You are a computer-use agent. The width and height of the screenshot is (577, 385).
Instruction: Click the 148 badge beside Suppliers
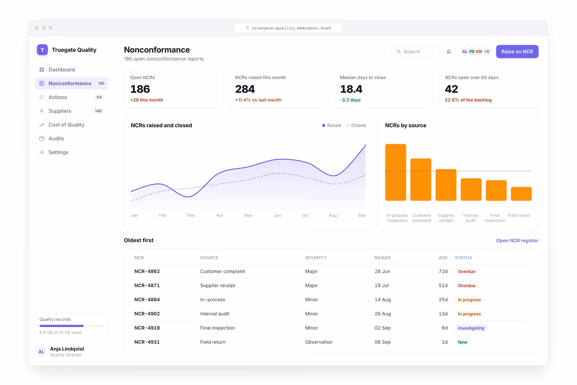[x=98, y=111]
